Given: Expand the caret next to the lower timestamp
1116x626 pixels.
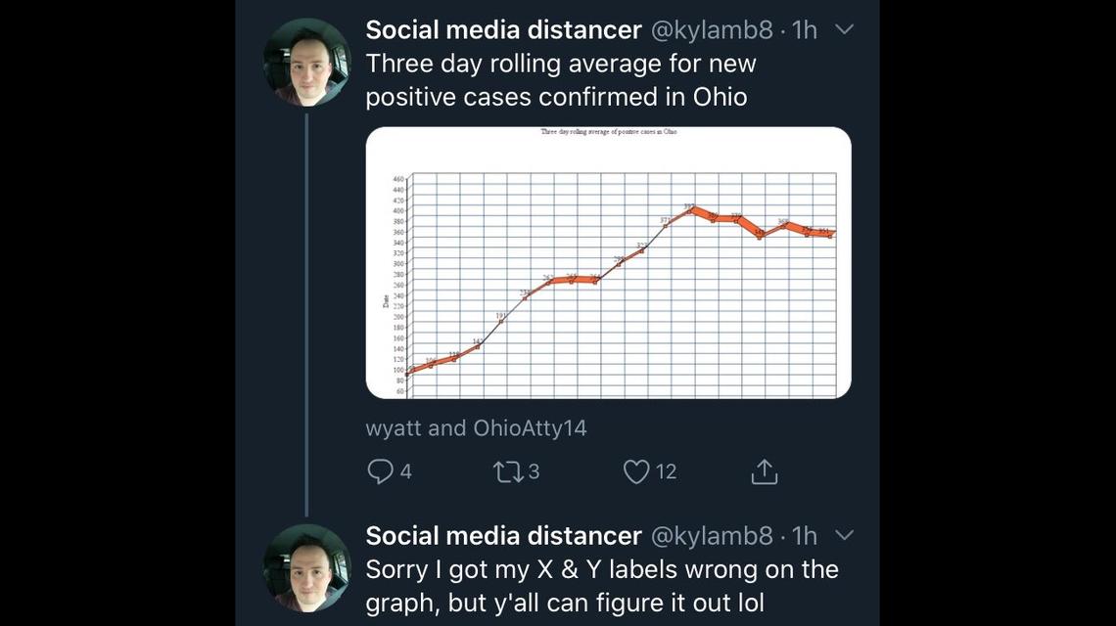Looking at the screenshot, I should point(844,535).
